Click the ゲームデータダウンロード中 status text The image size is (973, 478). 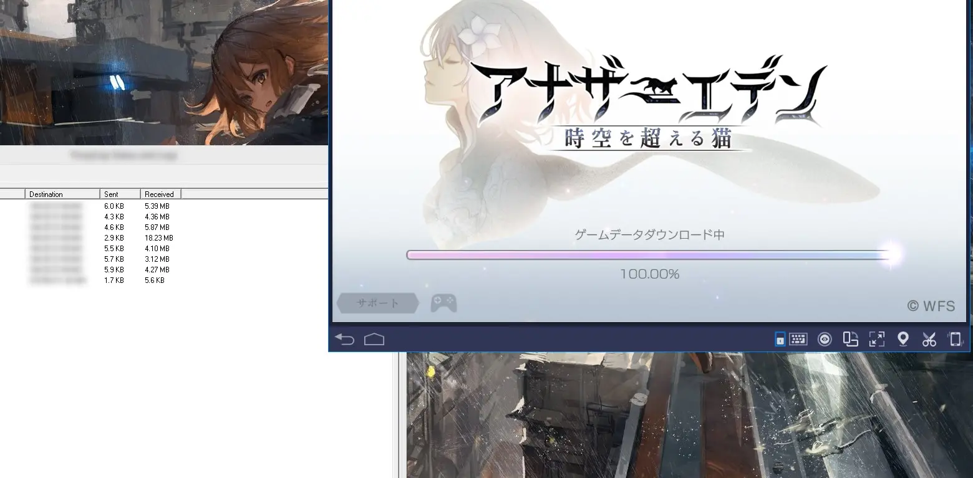(x=649, y=235)
